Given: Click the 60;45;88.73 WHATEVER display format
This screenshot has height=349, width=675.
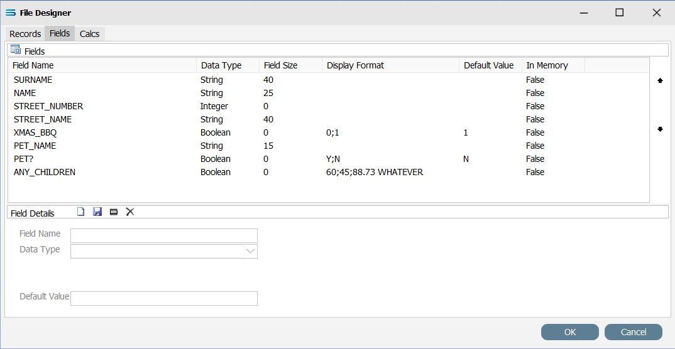Looking at the screenshot, I should tap(375, 172).
